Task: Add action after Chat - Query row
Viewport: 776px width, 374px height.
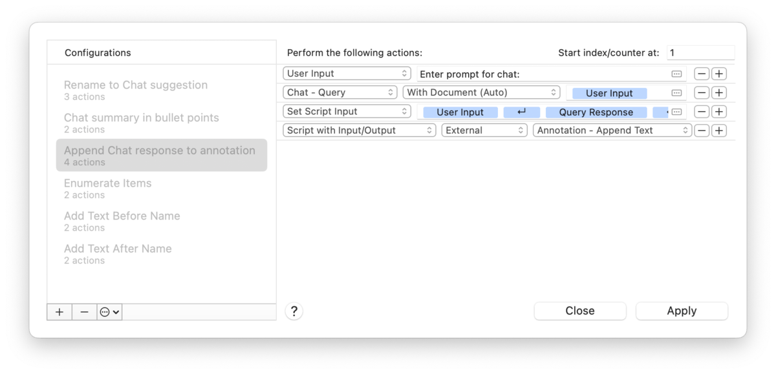Action: (x=719, y=93)
